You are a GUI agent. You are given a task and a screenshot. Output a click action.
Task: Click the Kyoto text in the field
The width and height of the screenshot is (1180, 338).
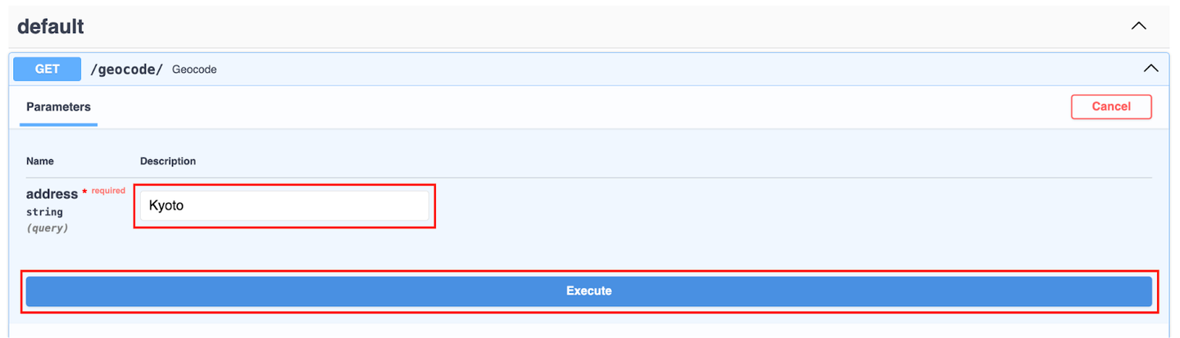pos(166,206)
